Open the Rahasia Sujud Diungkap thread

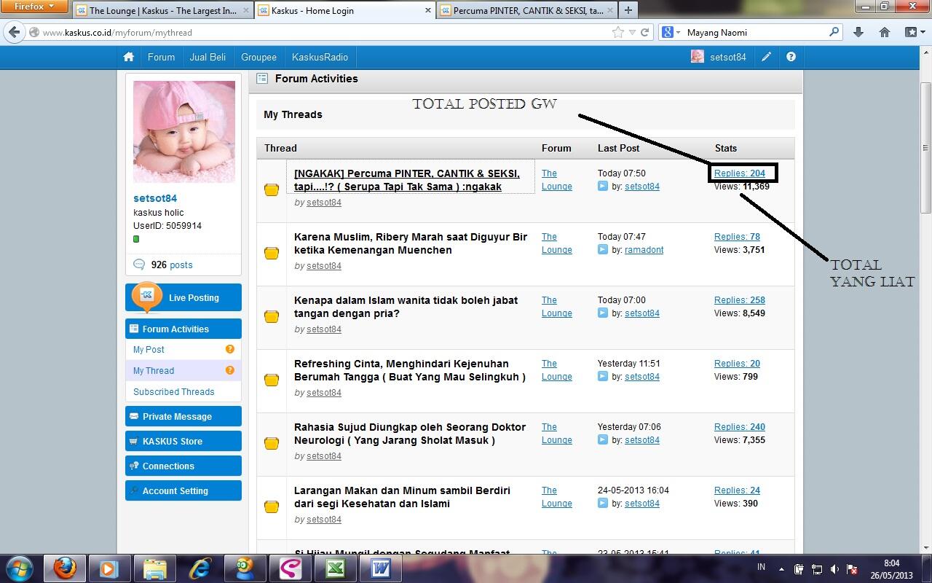tap(410, 434)
